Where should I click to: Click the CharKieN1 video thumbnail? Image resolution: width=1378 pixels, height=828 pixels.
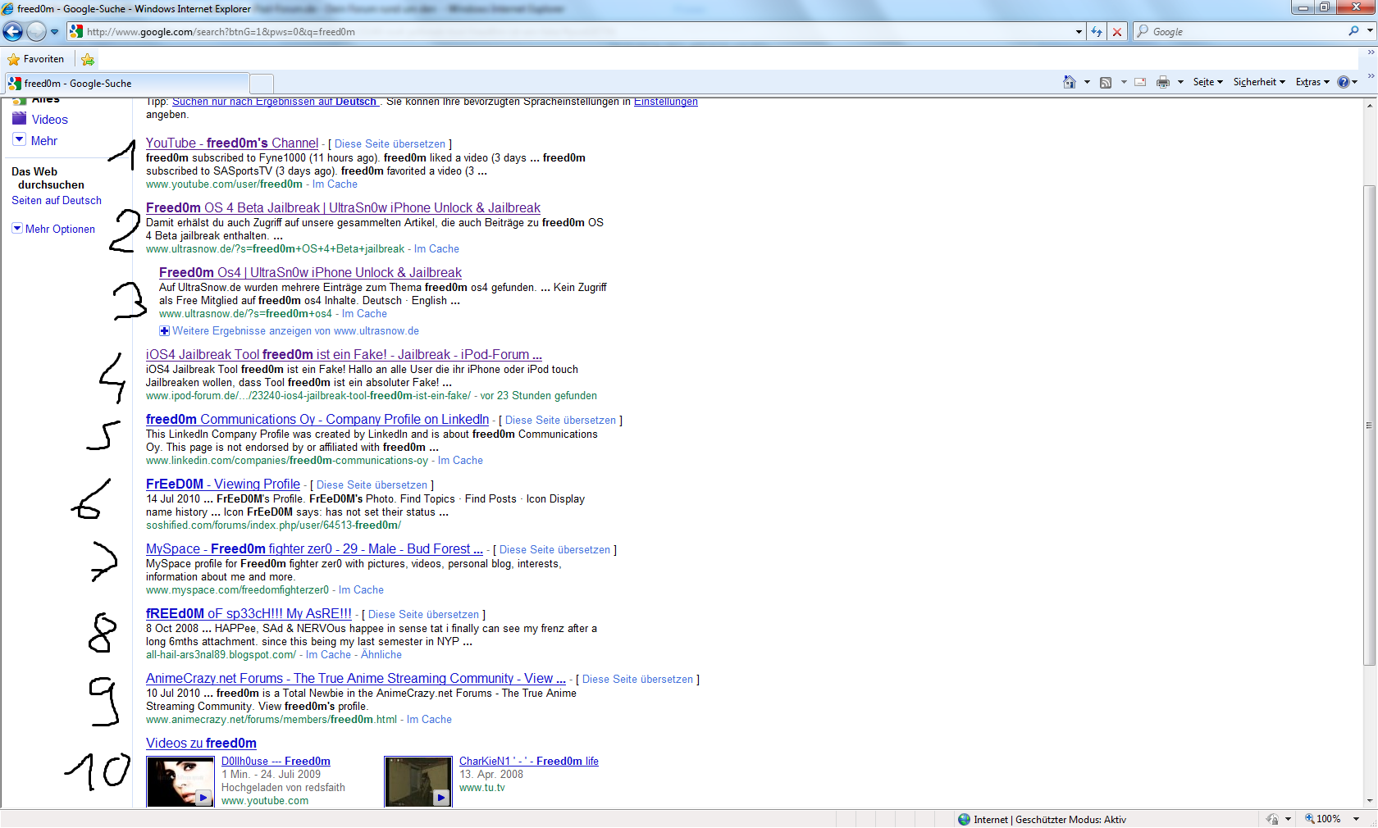point(418,782)
